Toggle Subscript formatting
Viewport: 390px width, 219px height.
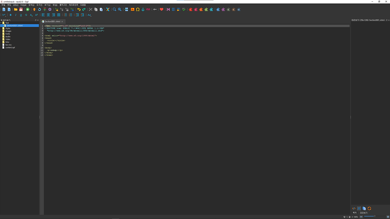coord(31,15)
